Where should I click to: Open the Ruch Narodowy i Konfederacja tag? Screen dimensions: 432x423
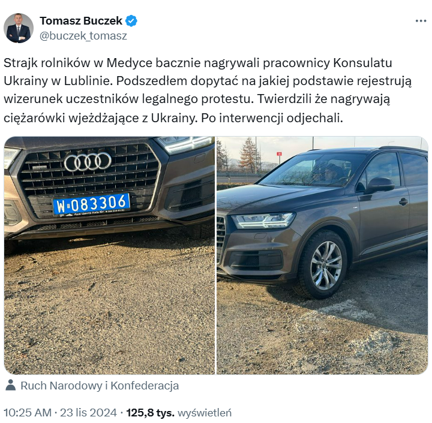point(100,386)
